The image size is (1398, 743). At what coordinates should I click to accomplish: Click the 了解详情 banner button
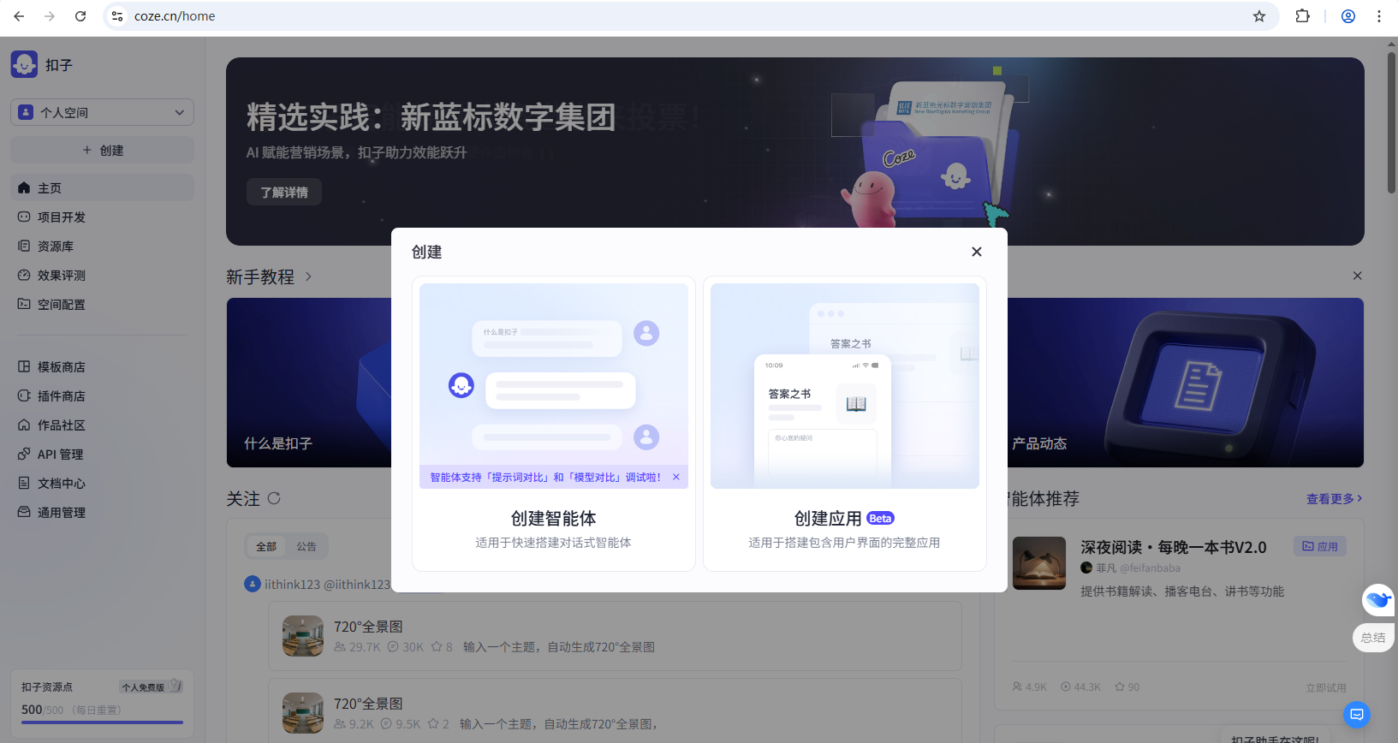284,193
